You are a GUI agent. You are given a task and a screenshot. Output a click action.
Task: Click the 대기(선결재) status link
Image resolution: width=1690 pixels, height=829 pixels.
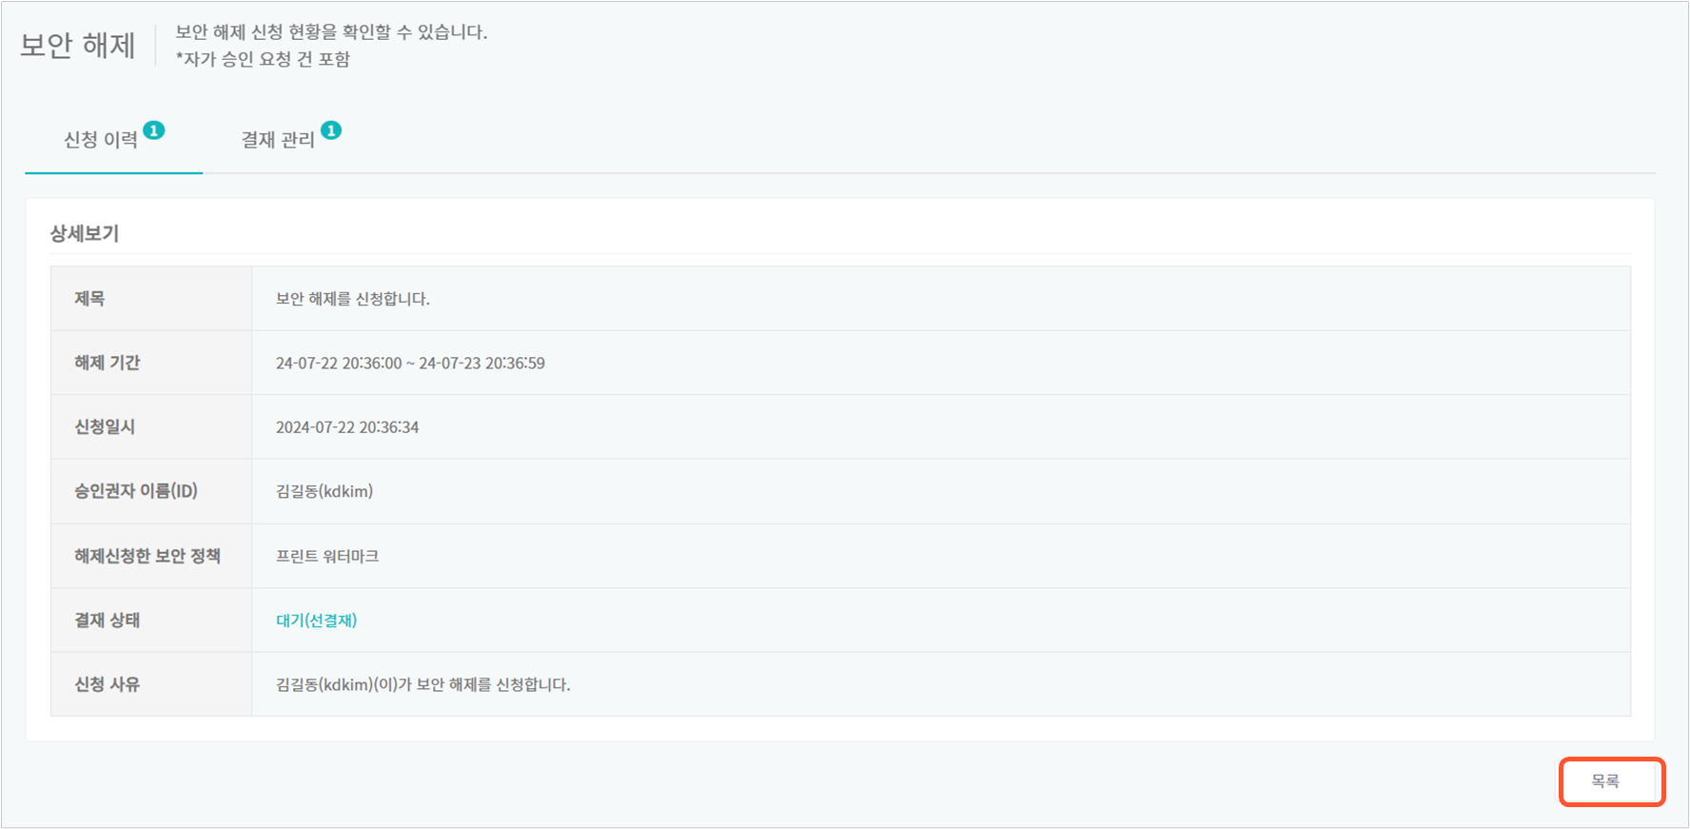[316, 621]
